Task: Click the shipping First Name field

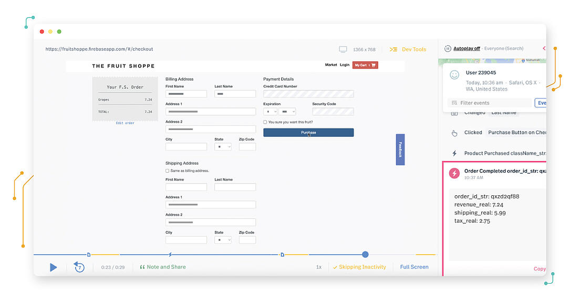Action: (x=186, y=187)
